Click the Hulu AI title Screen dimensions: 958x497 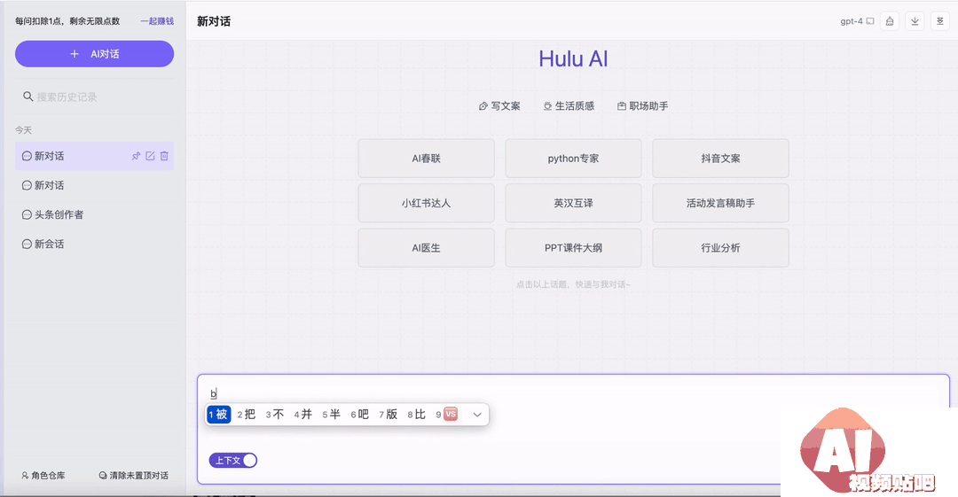[x=573, y=59]
